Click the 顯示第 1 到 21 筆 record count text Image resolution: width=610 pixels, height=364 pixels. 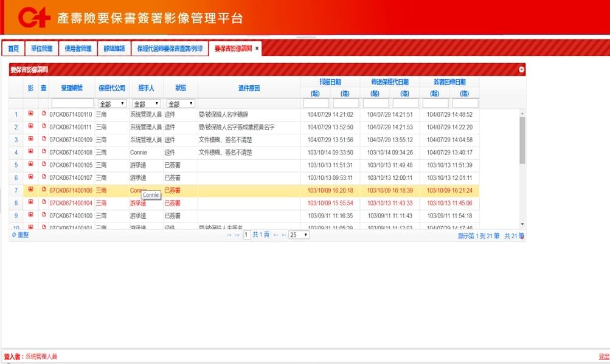pos(479,236)
